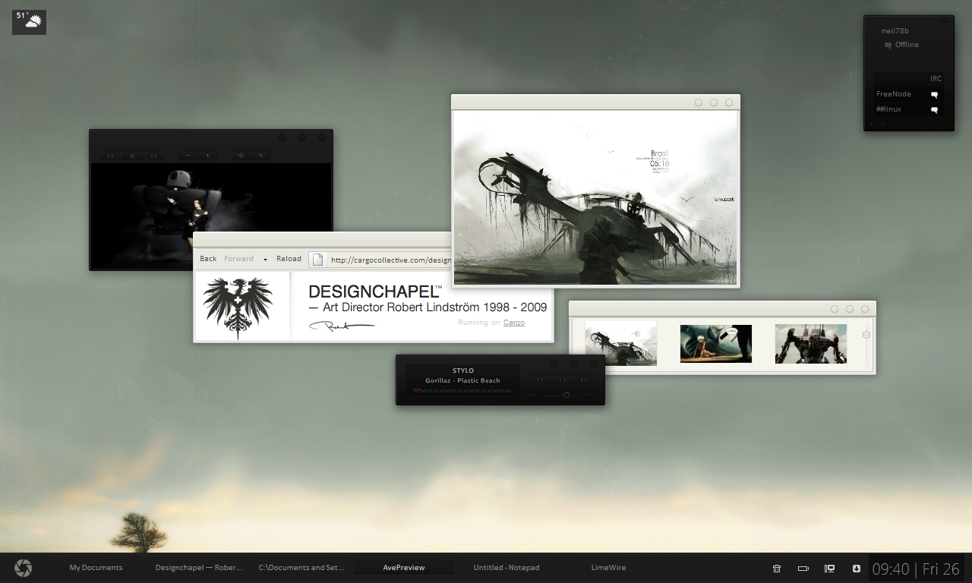Click the rewind button in dark video player
This screenshot has width=972, height=583.
pyautogui.click(x=111, y=155)
